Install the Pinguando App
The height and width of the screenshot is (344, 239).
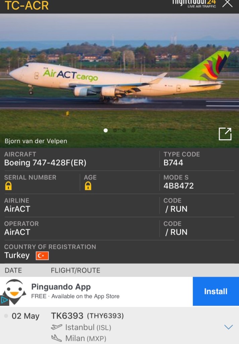pyautogui.click(x=216, y=291)
